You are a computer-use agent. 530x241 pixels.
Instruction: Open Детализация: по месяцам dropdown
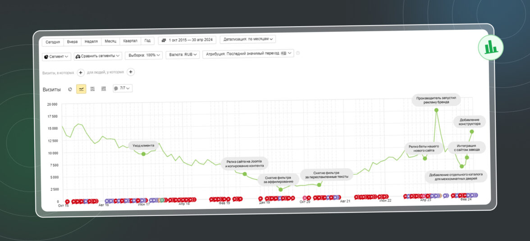248,39
